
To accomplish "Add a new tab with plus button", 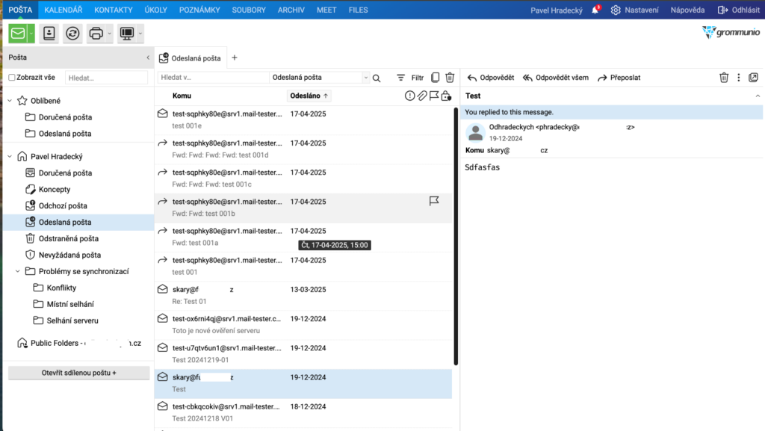I will pyautogui.click(x=235, y=58).
